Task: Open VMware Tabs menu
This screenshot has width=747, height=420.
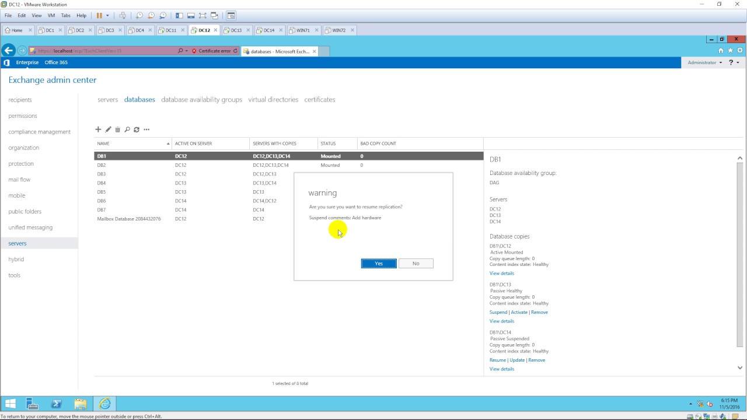Action: point(65,15)
